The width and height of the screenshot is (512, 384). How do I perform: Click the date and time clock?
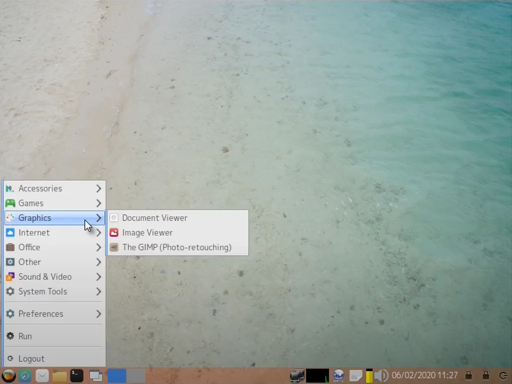click(424, 375)
